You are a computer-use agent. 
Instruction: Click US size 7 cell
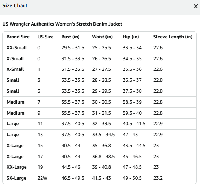(39, 102)
